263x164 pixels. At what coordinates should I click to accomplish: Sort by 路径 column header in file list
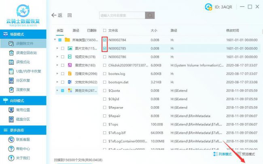[x=174, y=30]
